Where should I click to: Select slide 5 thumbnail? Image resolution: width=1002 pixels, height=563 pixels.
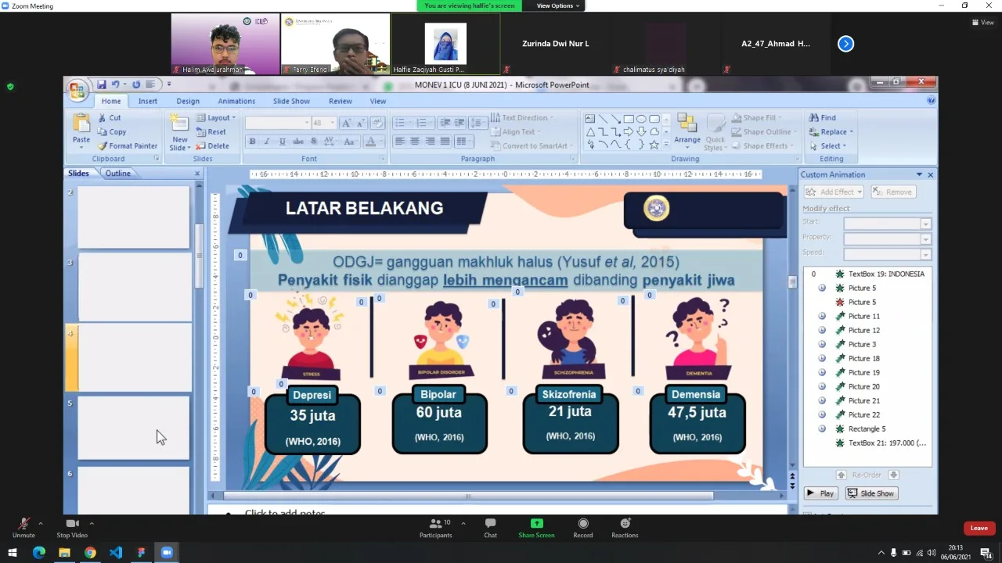click(x=133, y=428)
